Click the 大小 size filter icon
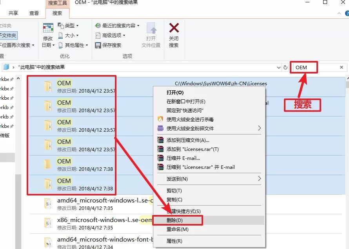The image size is (349, 249). [60, 35]
